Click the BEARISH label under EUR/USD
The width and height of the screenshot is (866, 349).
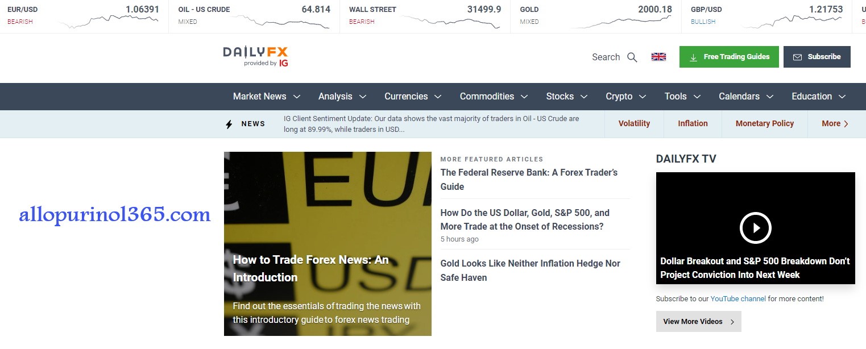point(20,22)
